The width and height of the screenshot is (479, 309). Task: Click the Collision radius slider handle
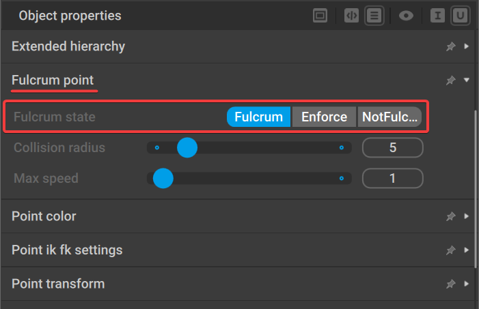coord(187,147)
